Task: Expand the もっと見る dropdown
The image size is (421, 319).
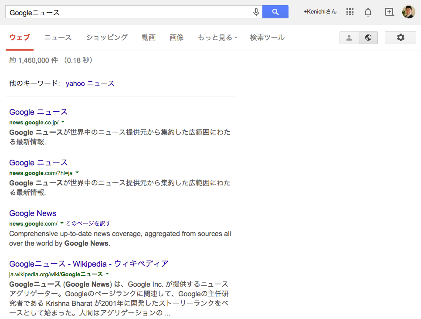Action: pos(217,38)
